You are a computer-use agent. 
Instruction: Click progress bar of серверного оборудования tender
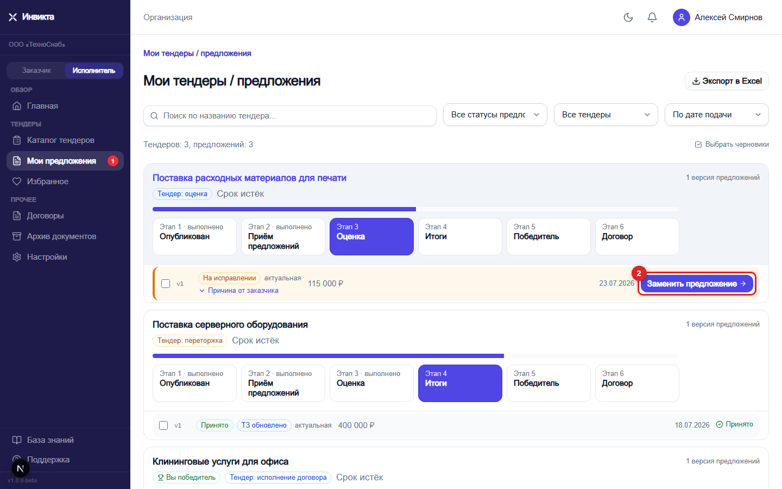[x=415, y=356]
